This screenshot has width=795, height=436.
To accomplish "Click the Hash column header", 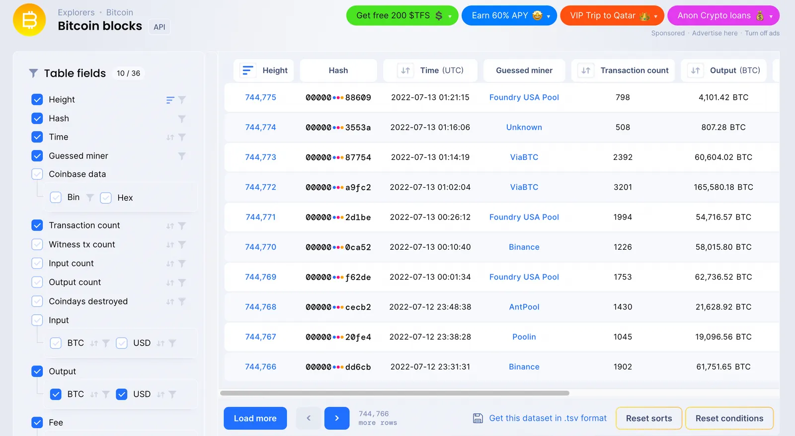I will (338, 71).
